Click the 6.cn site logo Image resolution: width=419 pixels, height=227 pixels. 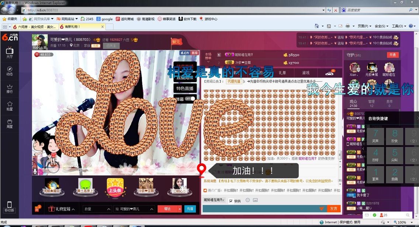click(10, 37)
